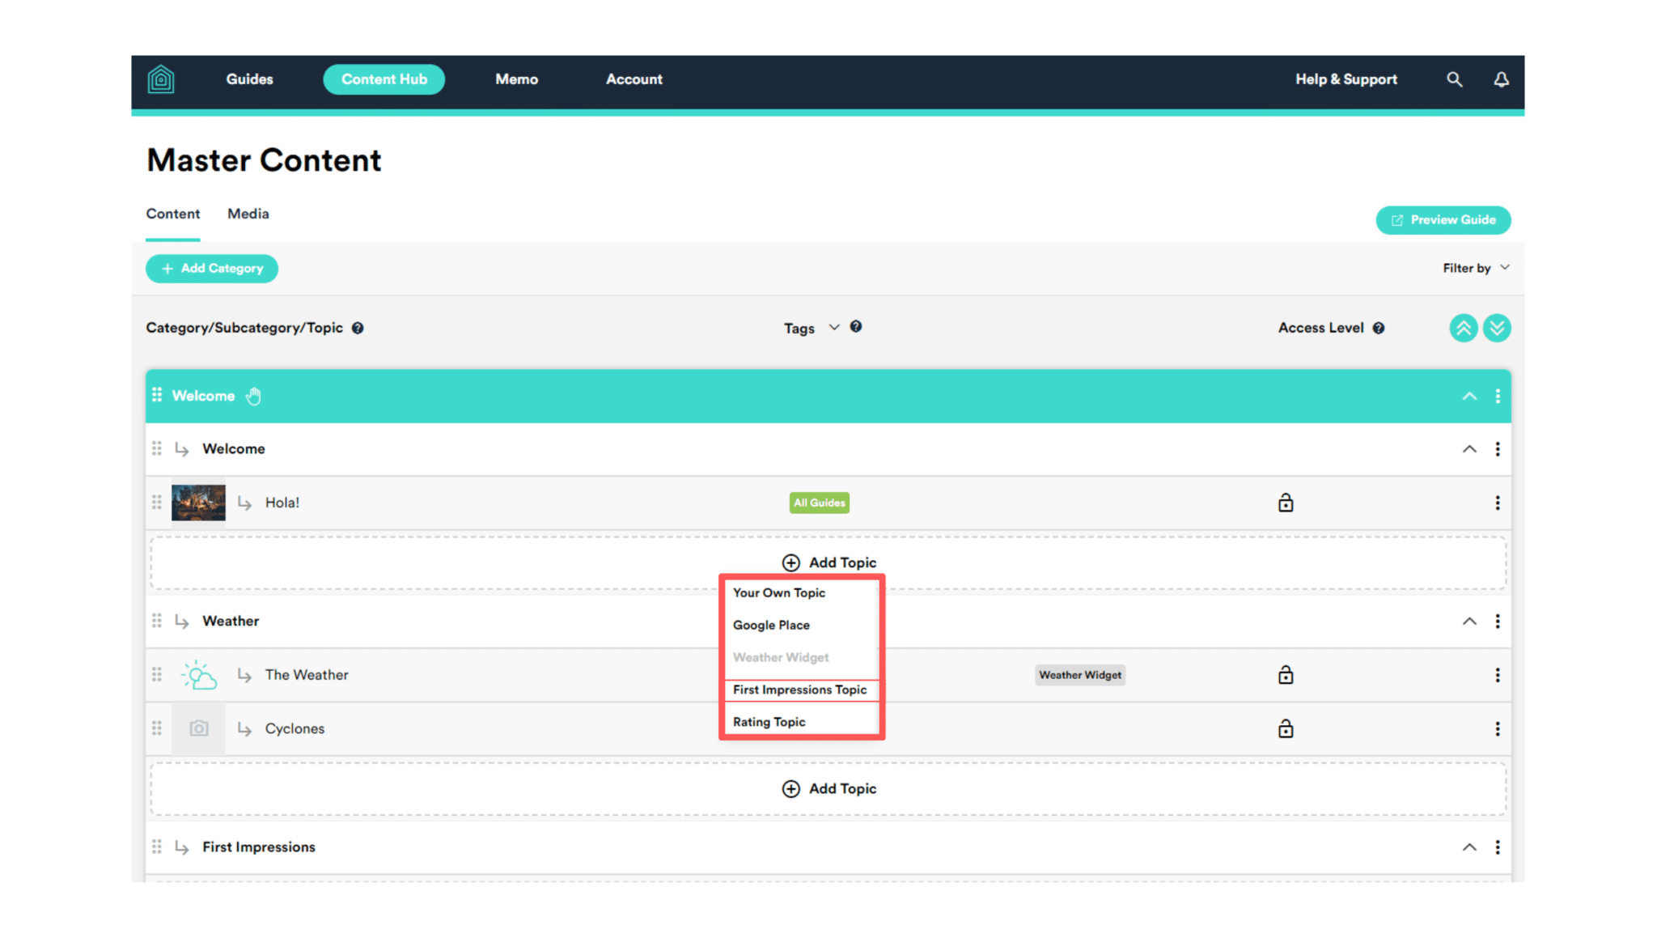Click the Tags dropdown filter
Image resolution: width=1657 pixels, height=938 pixels.
[x=815, y=328]
